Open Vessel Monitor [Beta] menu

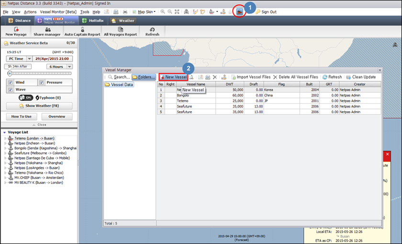[58, 12]
